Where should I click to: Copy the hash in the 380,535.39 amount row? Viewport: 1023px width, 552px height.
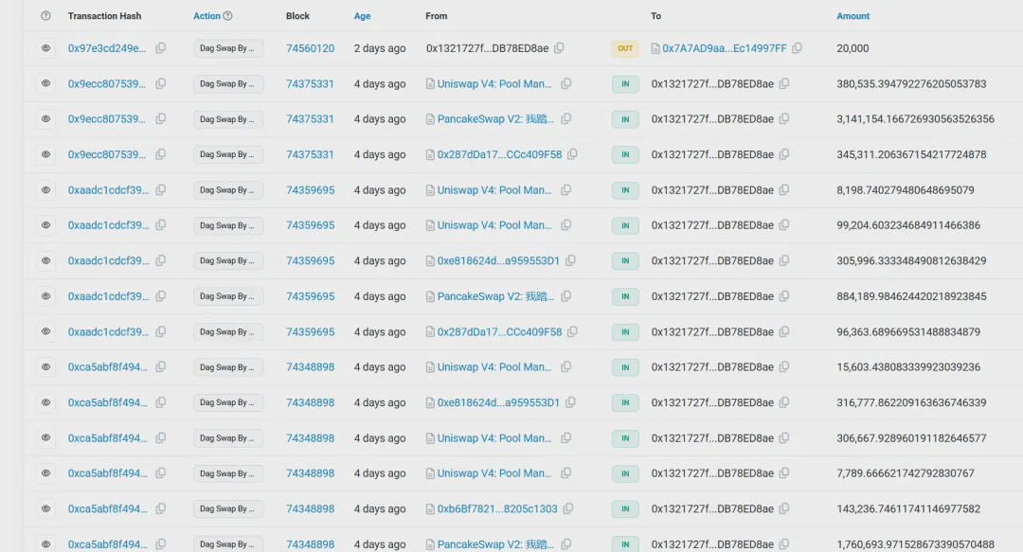(160, 83)
